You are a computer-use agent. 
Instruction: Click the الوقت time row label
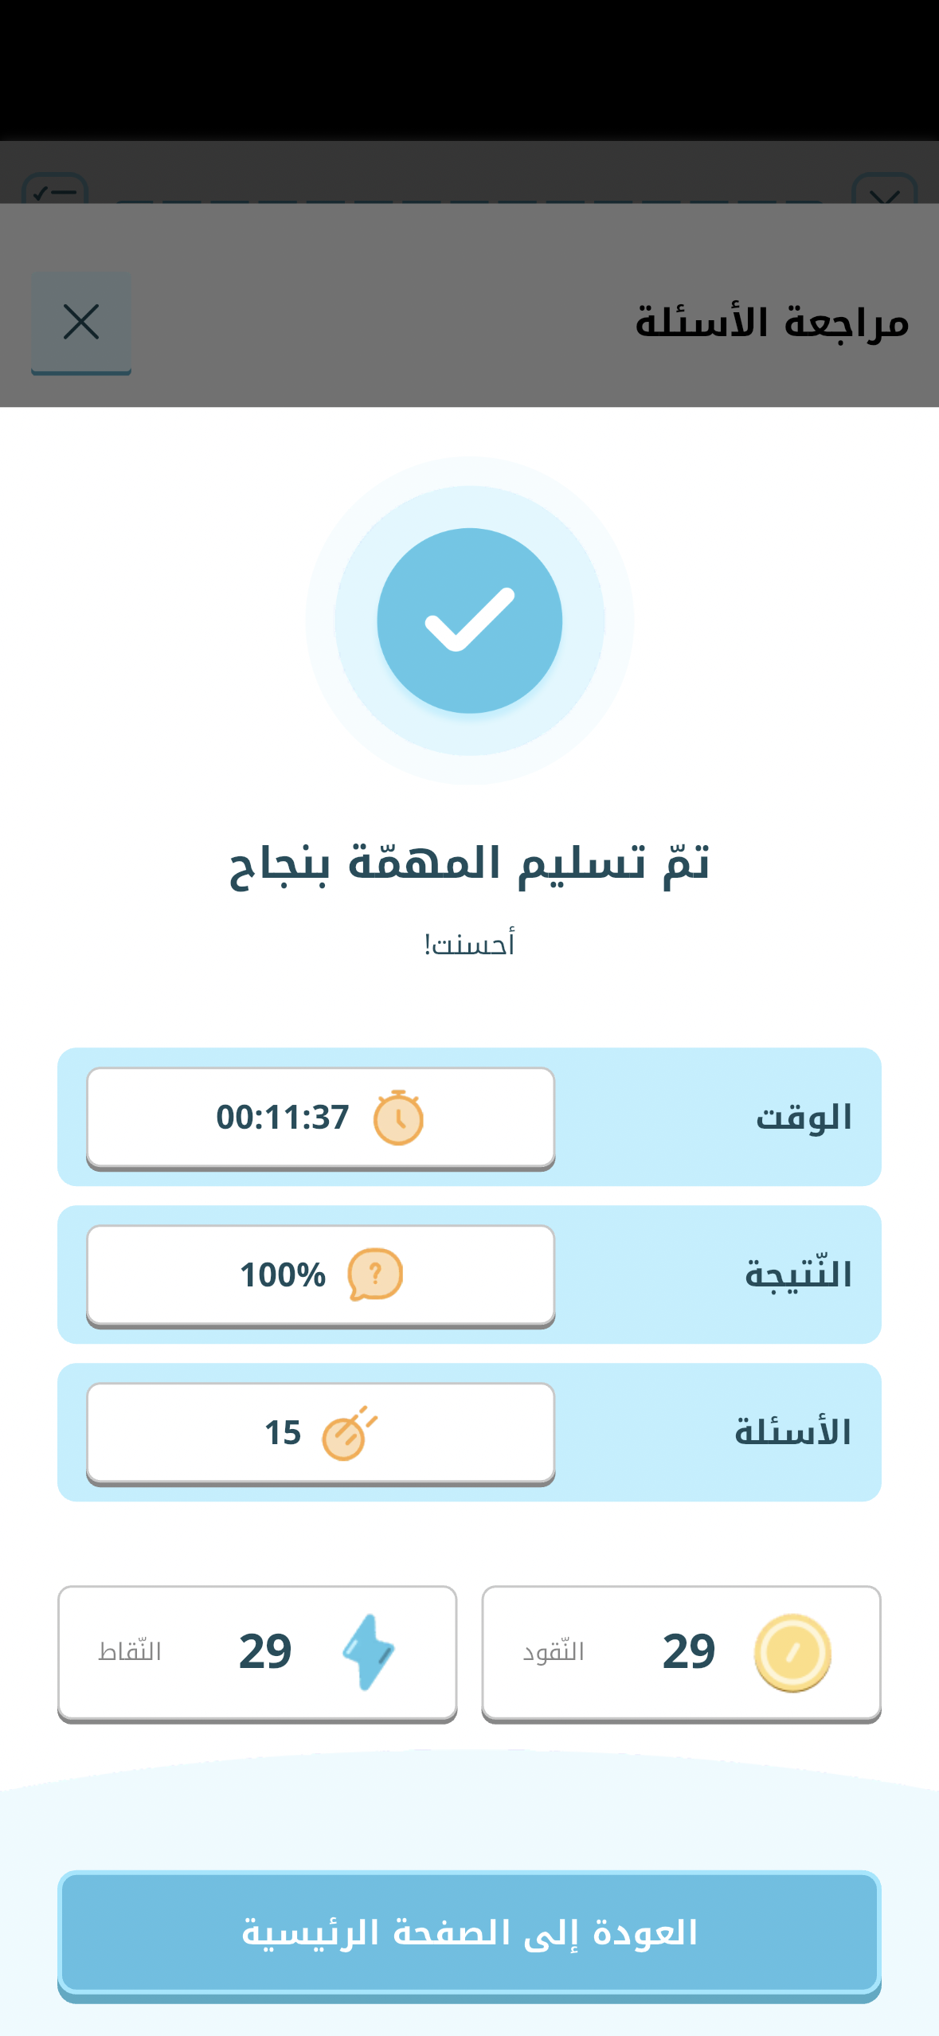(x=804, y=1118)
